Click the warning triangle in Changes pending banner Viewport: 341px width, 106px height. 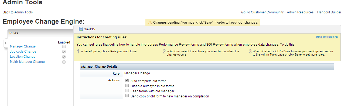(150, 23)
